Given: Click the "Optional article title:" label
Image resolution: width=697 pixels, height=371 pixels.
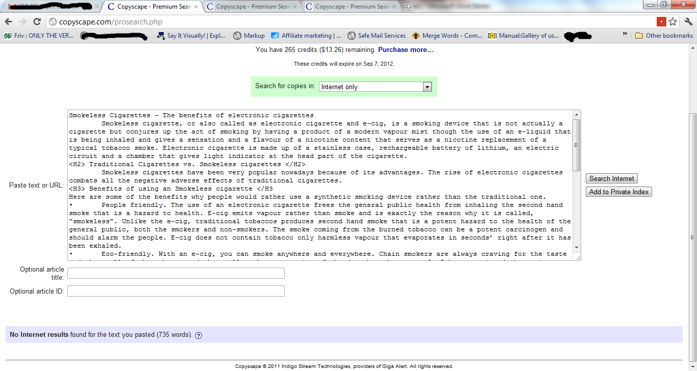Looking at the screenshot, I should pyautogui.click(x=42, y=273).
